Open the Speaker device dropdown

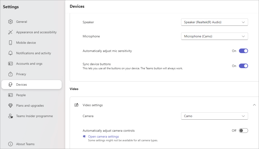point(214,22)
